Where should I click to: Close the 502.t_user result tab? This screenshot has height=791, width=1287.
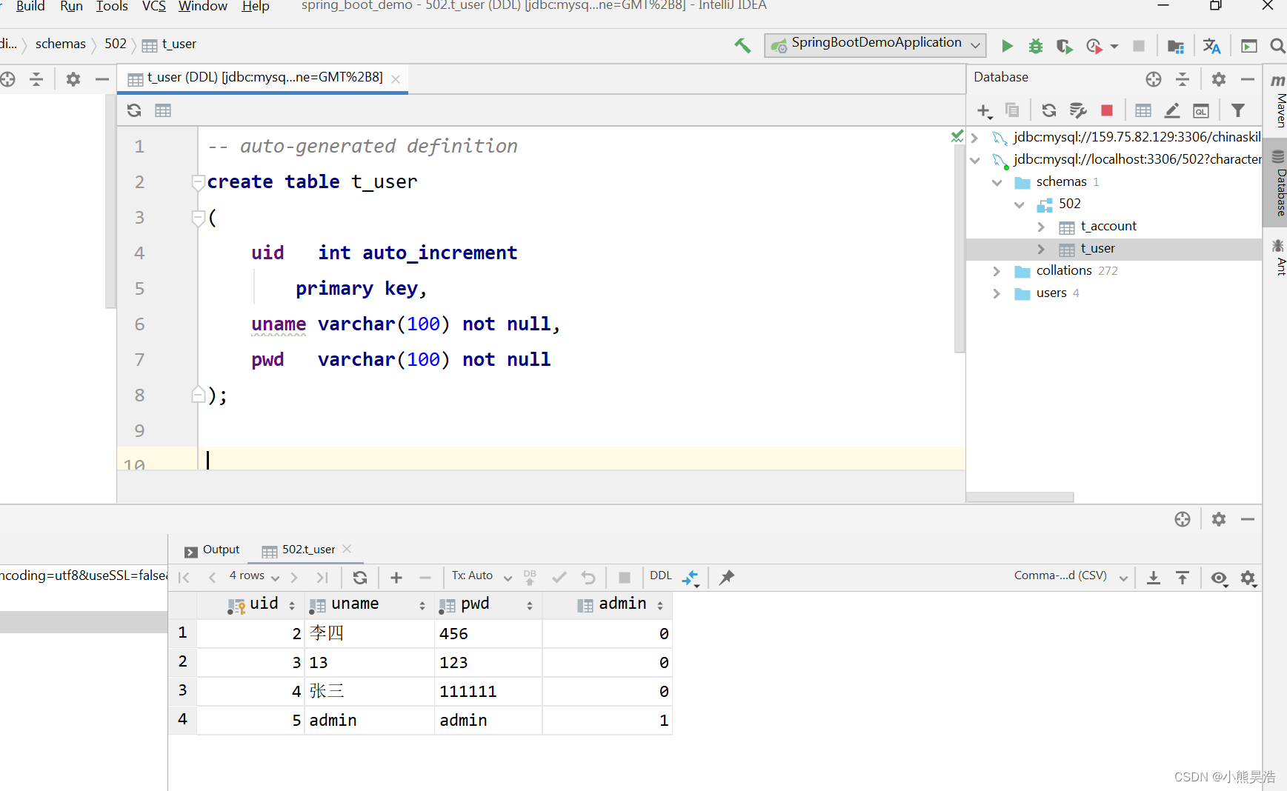[347, 549]
